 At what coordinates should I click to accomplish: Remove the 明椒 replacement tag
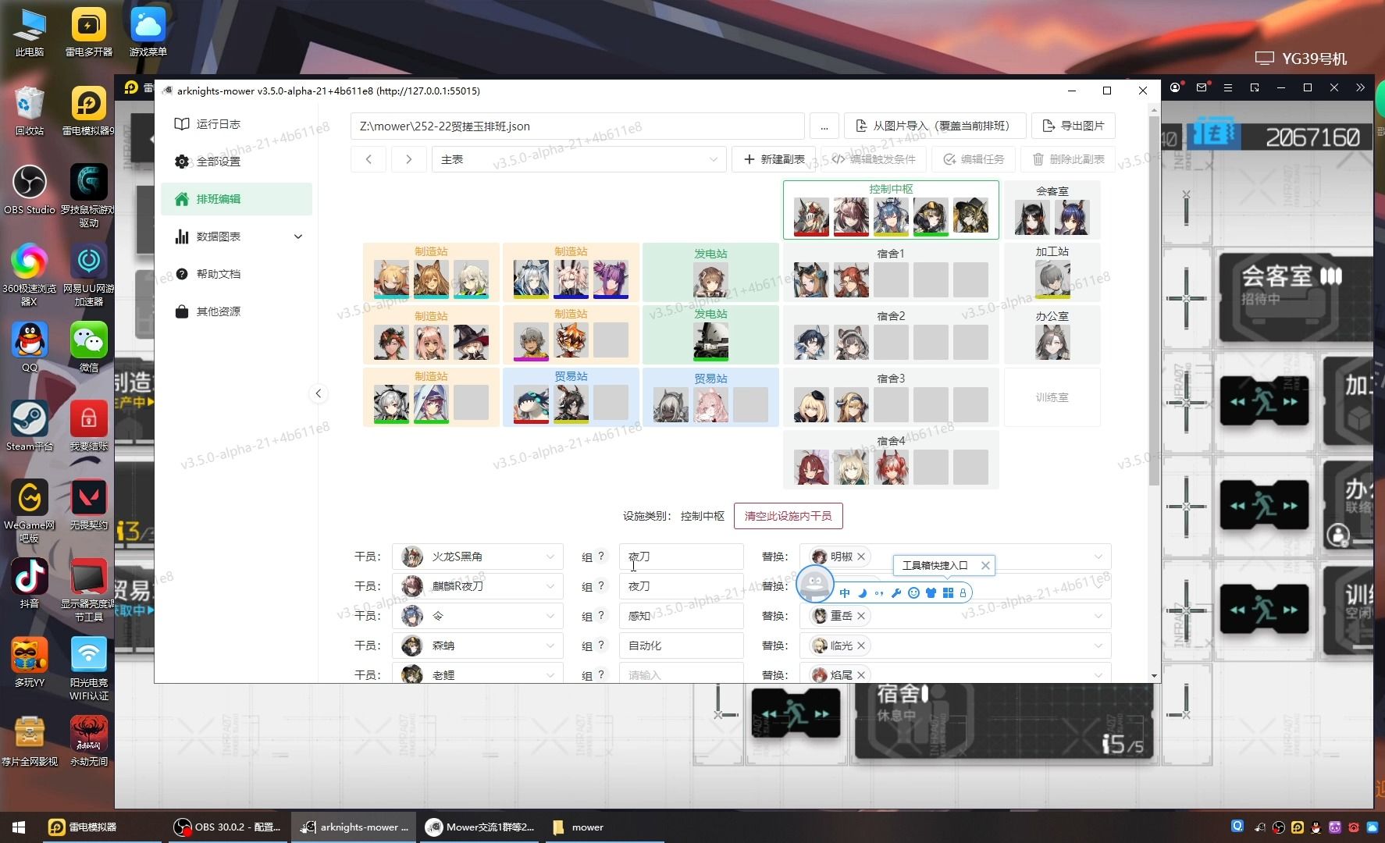pyautogui.click(x=861, y=557)
